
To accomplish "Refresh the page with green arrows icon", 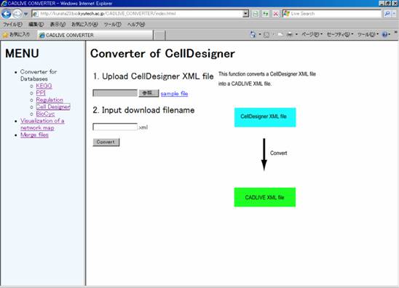I will coord(266,14).
